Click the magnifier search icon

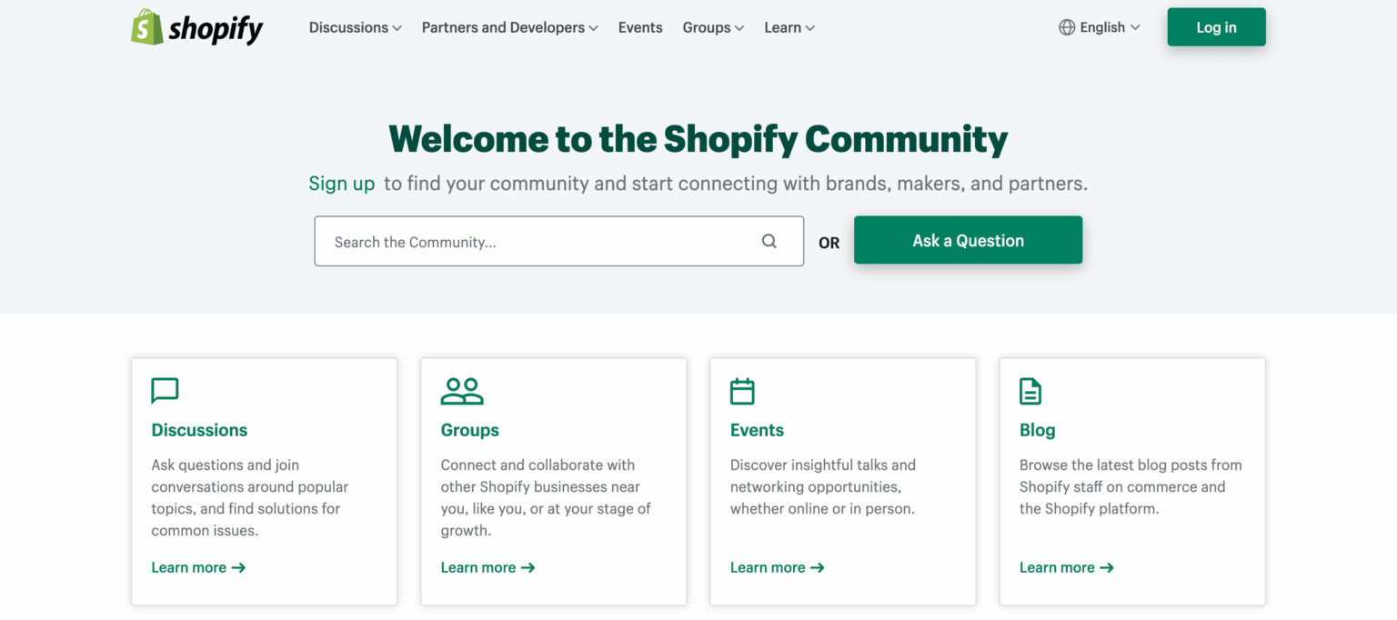click(x=769, y=241)
